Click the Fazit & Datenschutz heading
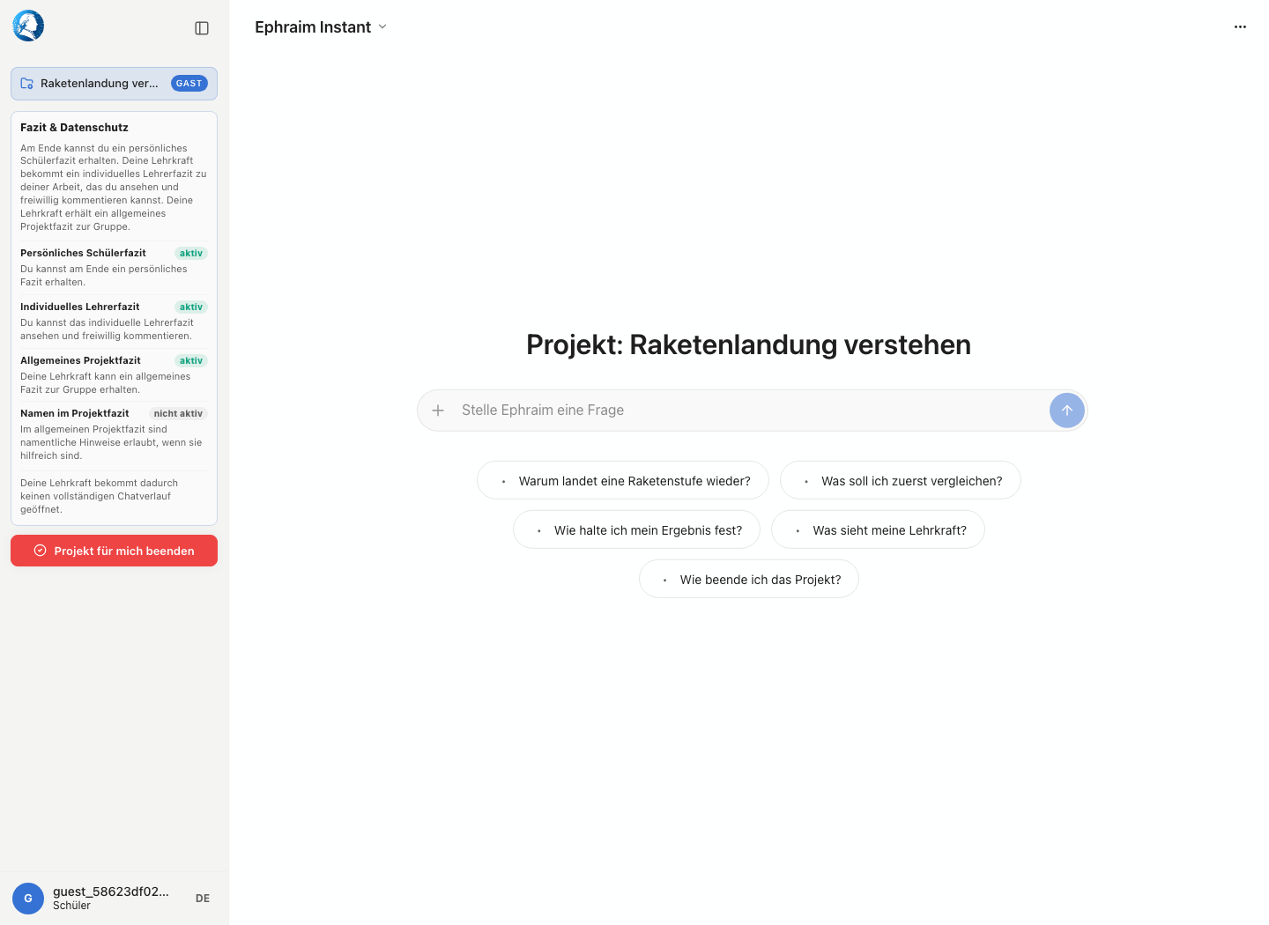 click(74, 128)
